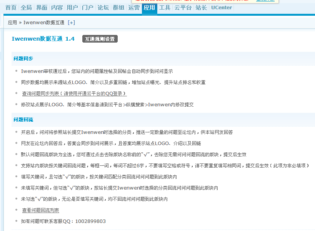Open the 站长 navigation tab
315x231 pixels.
coord(201,8)
